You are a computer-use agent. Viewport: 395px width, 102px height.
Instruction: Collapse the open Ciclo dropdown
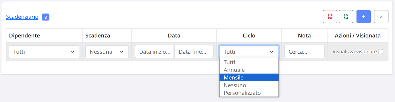[x=249, y=52]
